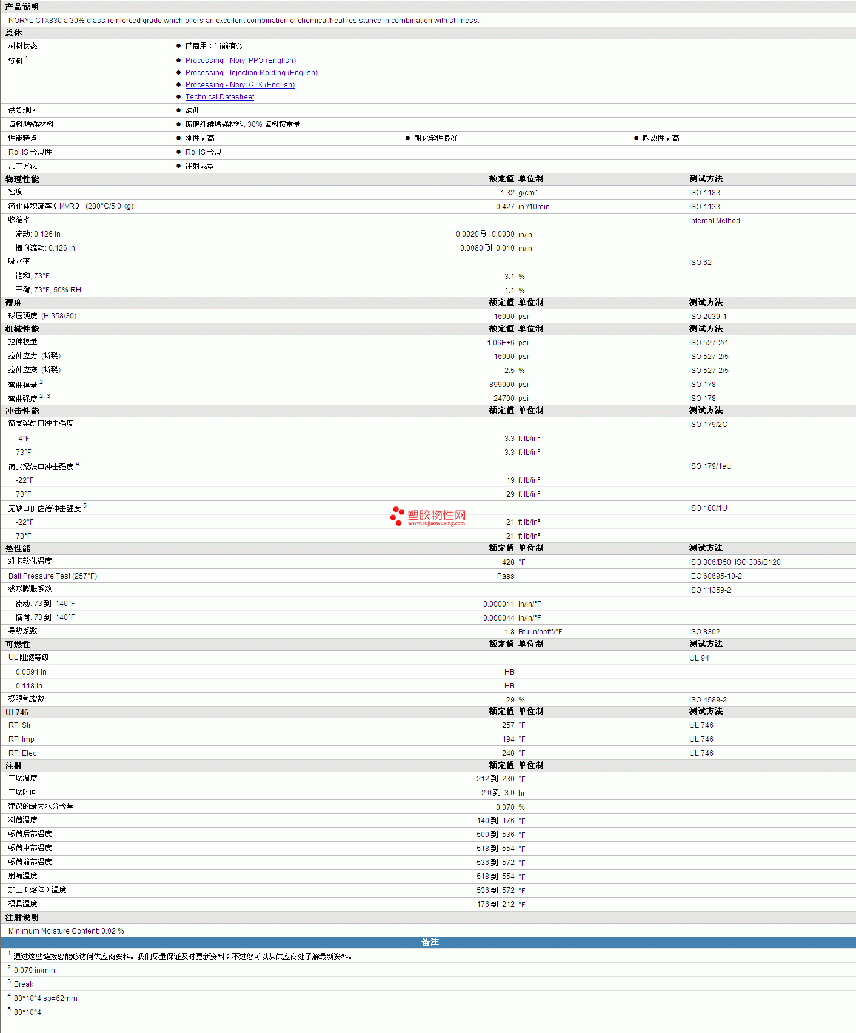Image resolution: width=856 pixels, height=1033 pixels.
Task: Click the UL746 section header
Action: 17,712
